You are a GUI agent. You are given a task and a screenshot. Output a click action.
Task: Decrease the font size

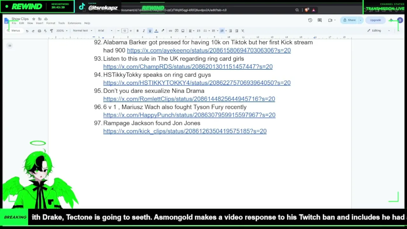point(118,31)
